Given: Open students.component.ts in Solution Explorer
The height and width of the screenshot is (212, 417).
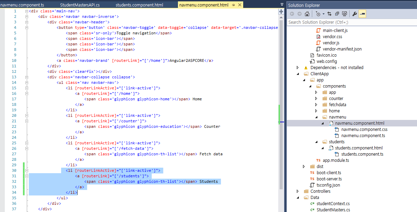Looking at the screenshot, I should (x=362, y=154).
